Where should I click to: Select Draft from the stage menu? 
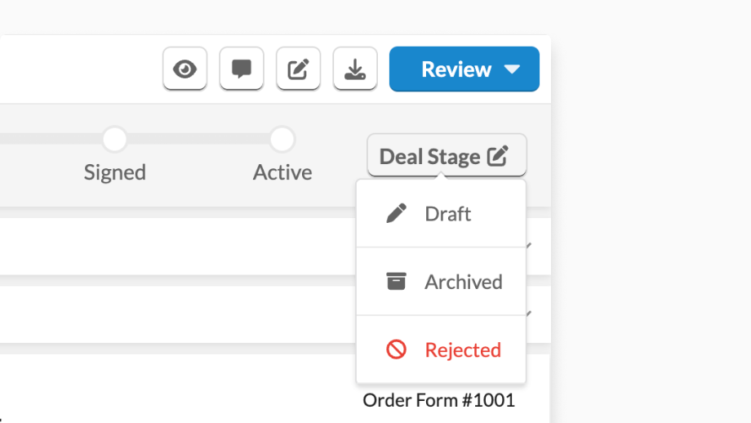coord(441,214)
